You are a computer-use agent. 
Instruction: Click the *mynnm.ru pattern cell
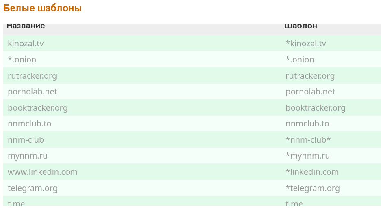(308, 156)
